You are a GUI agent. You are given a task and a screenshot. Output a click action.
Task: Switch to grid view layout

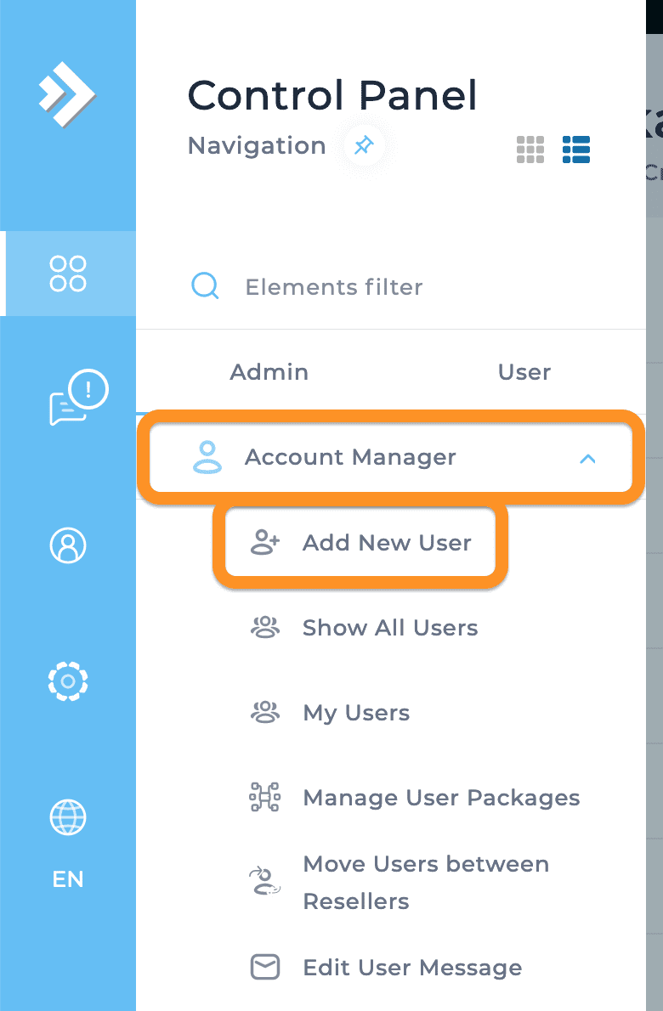click(530, 150)
